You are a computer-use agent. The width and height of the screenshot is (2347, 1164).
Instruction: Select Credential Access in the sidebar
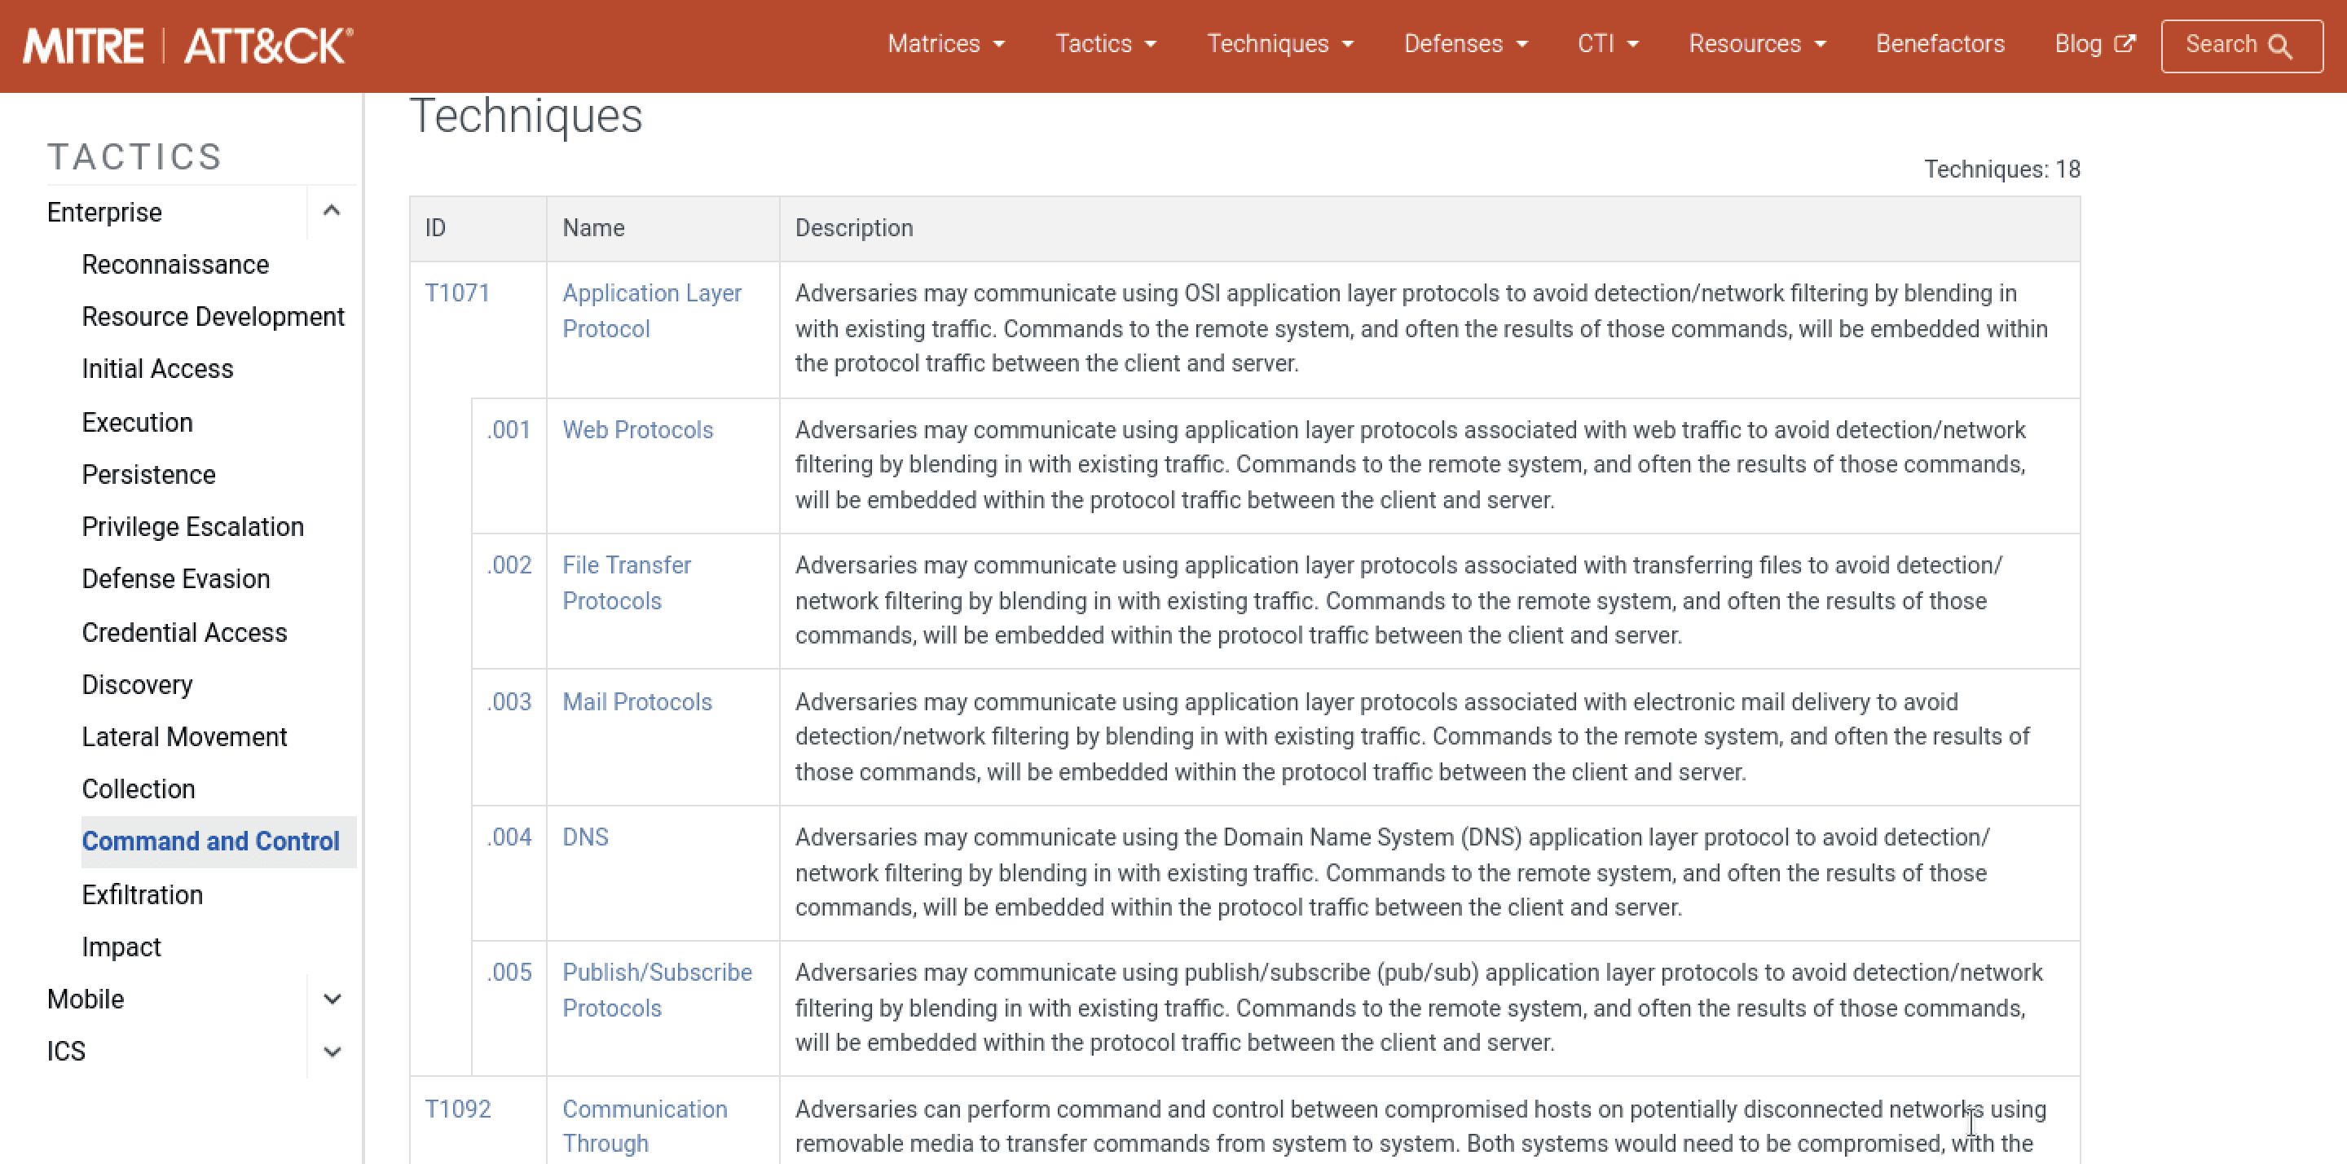click(184, 632)
